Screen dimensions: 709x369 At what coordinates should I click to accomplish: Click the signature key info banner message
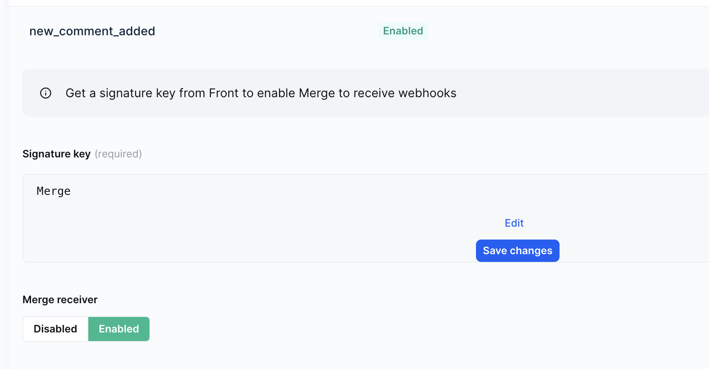[x=261, y=93]
